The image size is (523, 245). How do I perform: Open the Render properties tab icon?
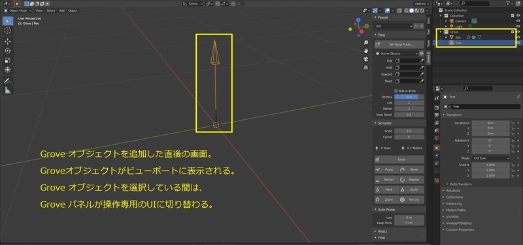pyautogui.click(x=437, y=108)
